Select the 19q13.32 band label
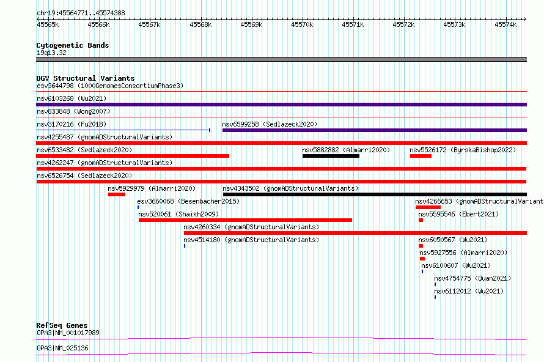The image size is (544, 362). [x=51, y=53]
